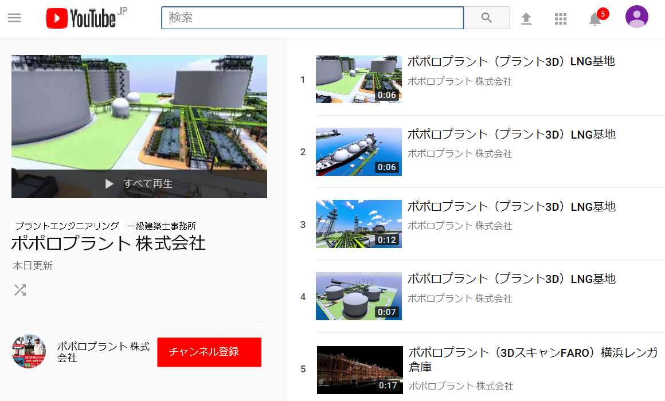Open channel name under video 3

coord(460,226)
